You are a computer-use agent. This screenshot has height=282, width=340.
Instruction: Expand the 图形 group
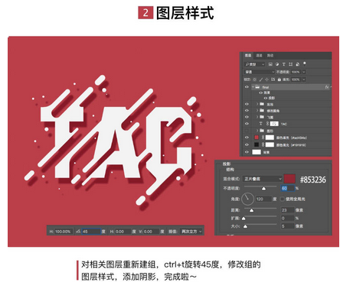[x=257, y=131]
